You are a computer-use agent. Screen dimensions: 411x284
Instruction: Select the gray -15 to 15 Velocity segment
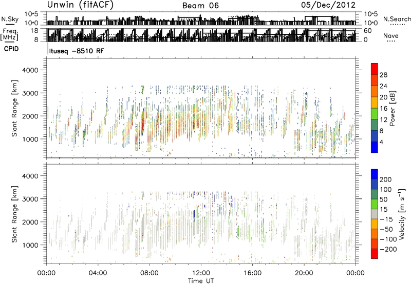click(x=375, y=214)
